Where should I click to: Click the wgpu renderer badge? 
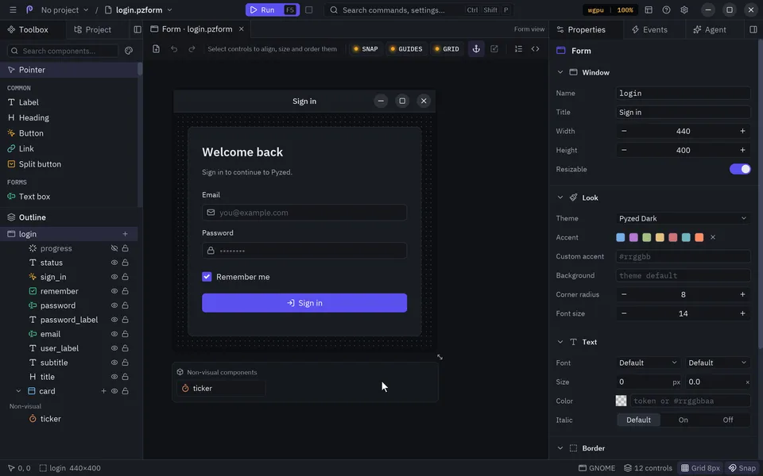point(595,10)
